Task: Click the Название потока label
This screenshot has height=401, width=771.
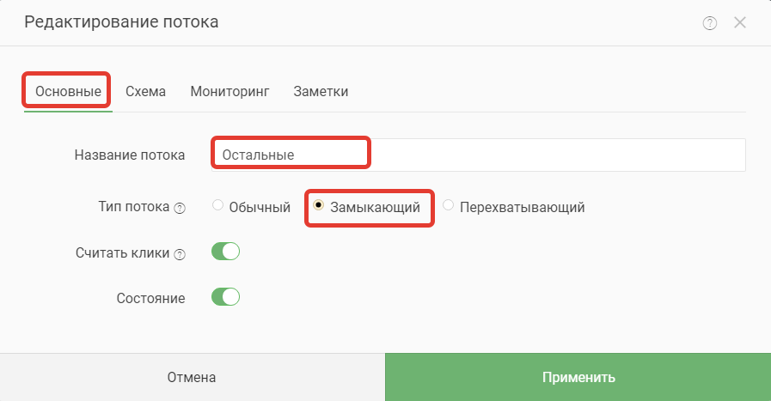Action: 130,155
